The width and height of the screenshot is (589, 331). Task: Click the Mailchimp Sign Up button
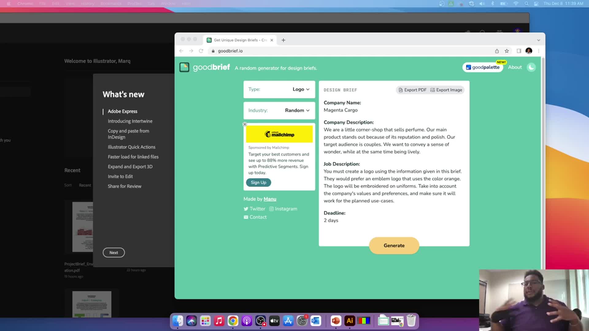pos(258,182)
